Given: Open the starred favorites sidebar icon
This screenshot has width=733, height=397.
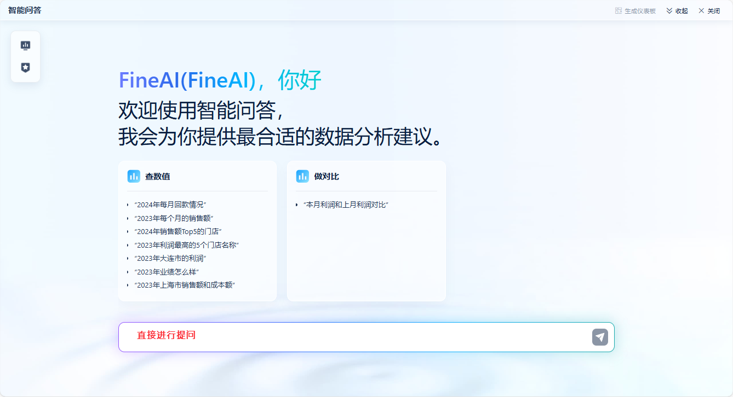Looking at the screenshot, I should click(25, 67).
